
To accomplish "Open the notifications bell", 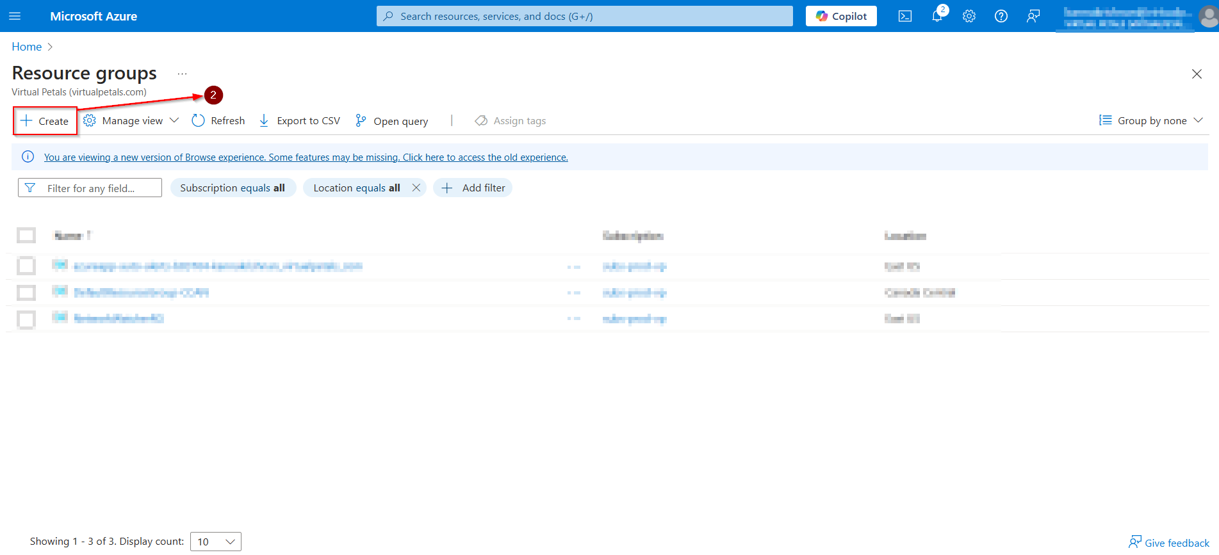I will 937,16.
